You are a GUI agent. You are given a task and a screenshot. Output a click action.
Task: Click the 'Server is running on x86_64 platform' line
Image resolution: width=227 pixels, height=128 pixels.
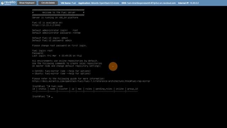pyautogui.click(x=55, y=18)
